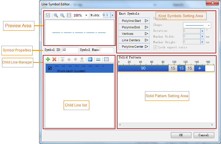Click the zoom in magnifier icon

pyautogui.click(x=56, y=15)
